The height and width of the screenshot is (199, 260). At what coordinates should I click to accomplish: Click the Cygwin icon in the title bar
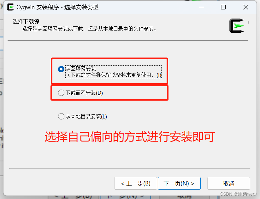(x=11, y=7)
